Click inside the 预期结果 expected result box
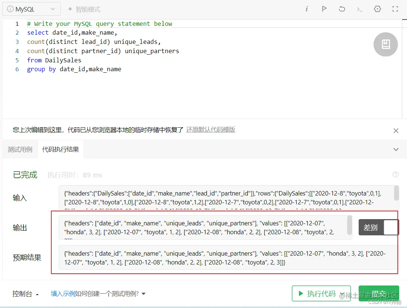The image size is (407, 308). point(228,258)
